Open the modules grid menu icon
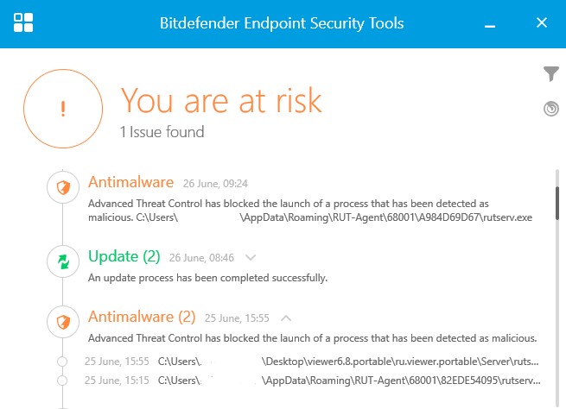 [24, 23]
